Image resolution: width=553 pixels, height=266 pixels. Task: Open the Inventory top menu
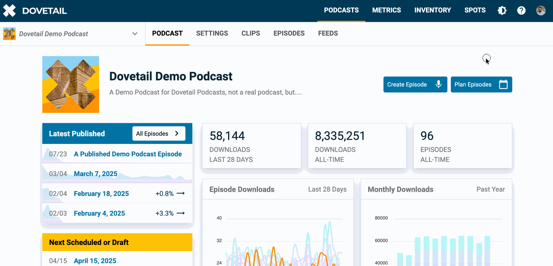(x=432, y=10)
